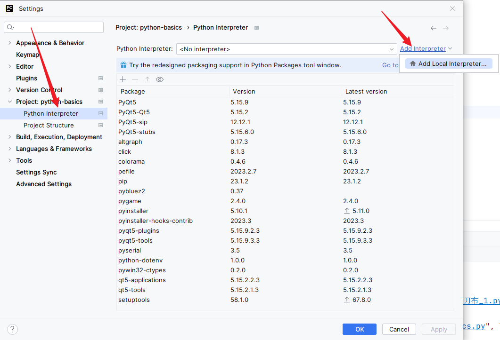
Task: Click the gift icon in packaging banner
Action: coord(123,65)
